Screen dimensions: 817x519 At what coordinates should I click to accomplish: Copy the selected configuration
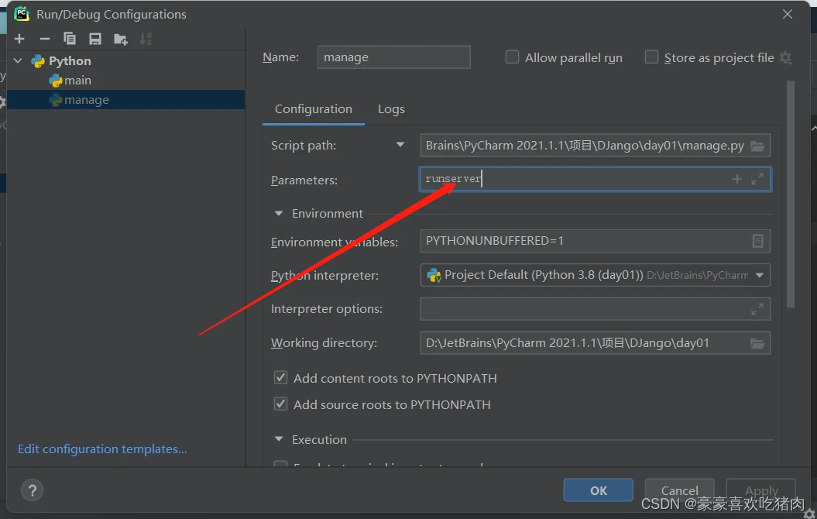tap(69, 39)
